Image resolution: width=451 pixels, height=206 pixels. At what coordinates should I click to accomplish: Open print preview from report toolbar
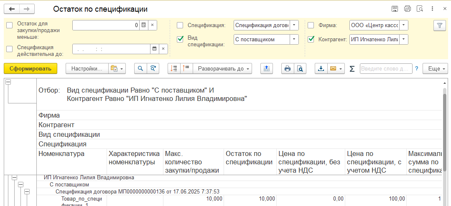(x=300, y=69)
